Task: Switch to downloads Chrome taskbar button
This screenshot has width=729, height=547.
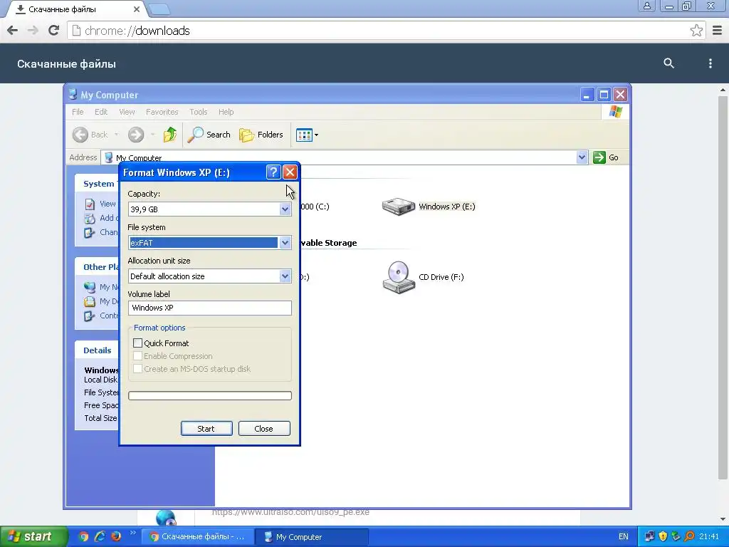Action: click(197, 537)
